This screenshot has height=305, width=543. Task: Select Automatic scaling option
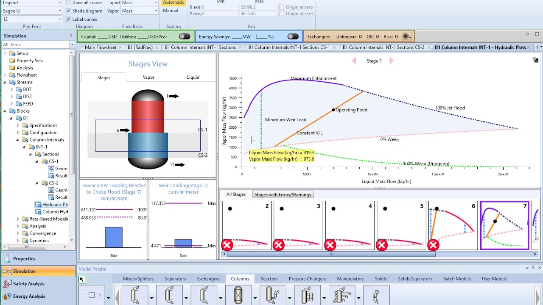pos(174,3)
